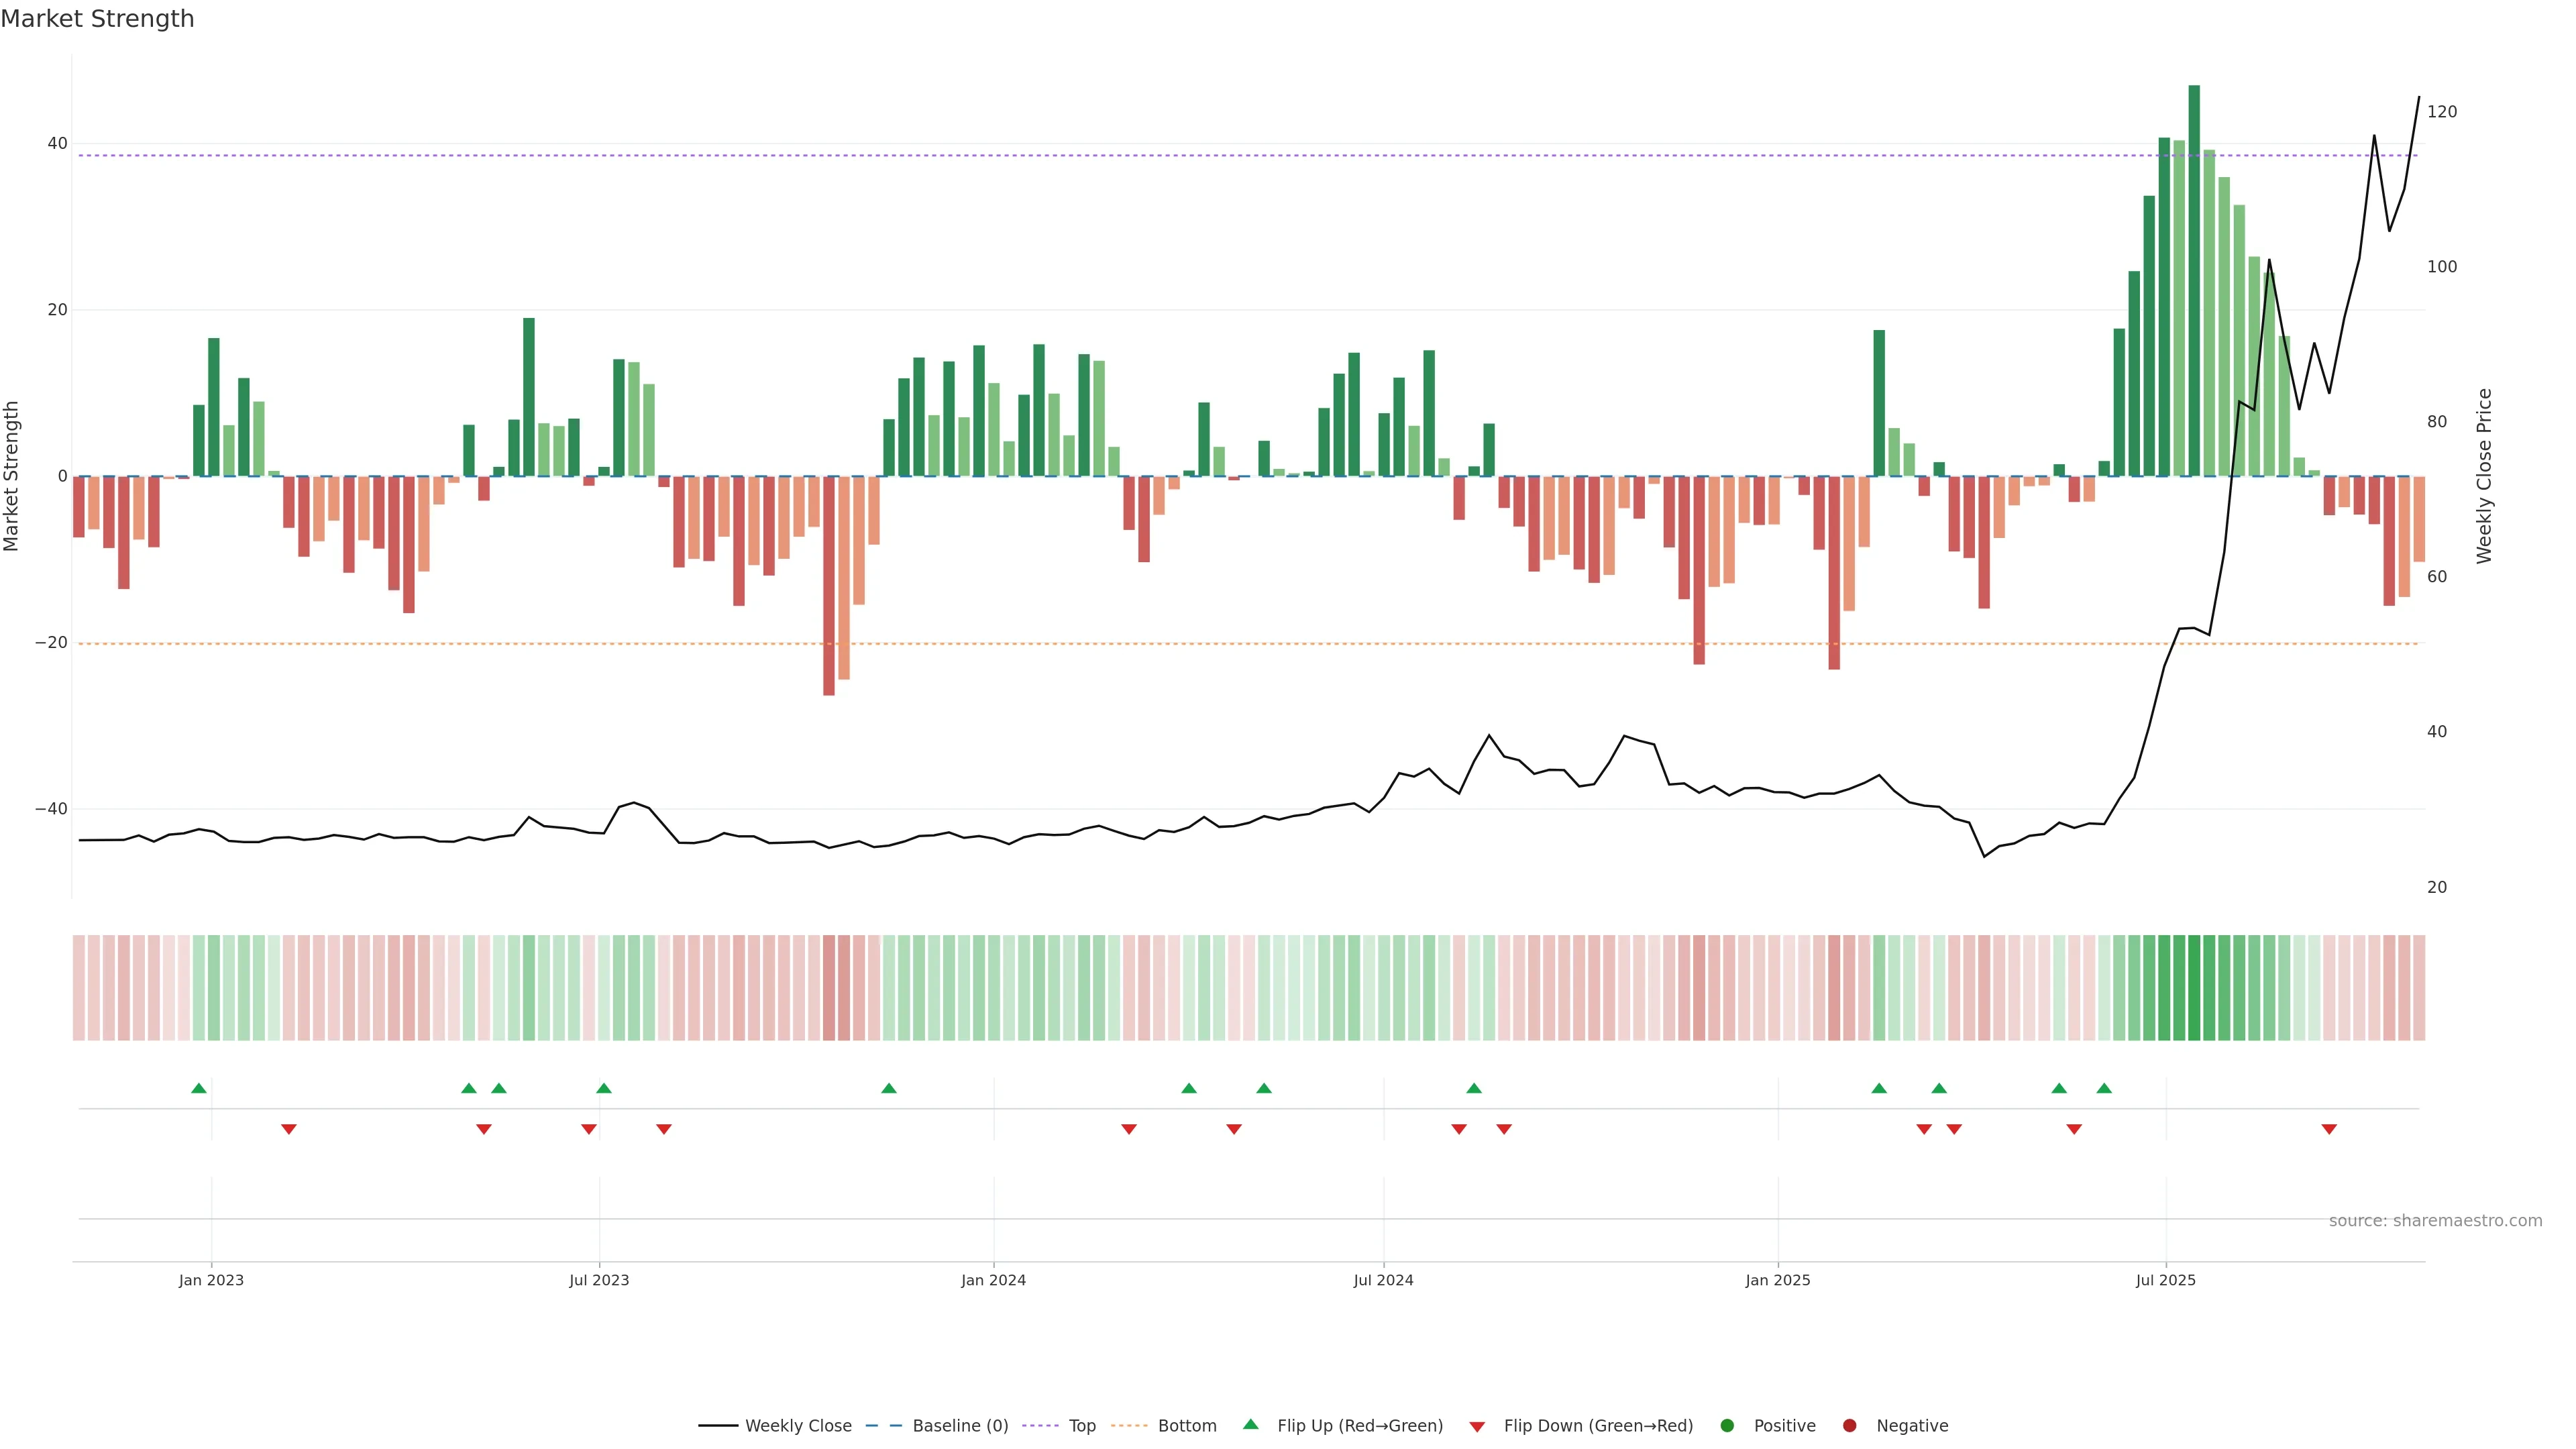Click the Positive green circle legend icon
The height and width of the screenshot is (1449, 2576).
point(1727,1426)
